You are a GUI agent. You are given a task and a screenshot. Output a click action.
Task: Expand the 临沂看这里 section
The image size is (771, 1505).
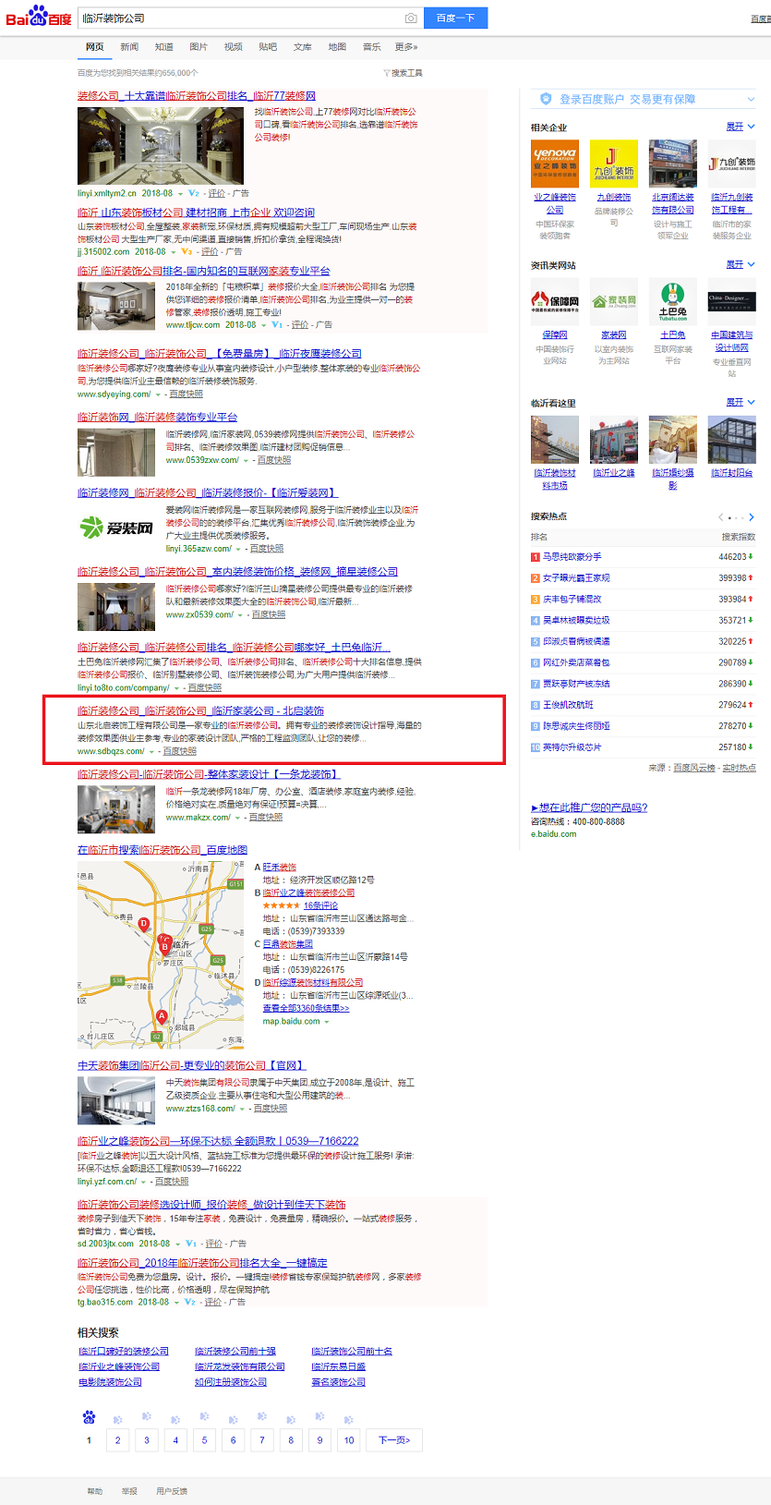coord(741,402)
